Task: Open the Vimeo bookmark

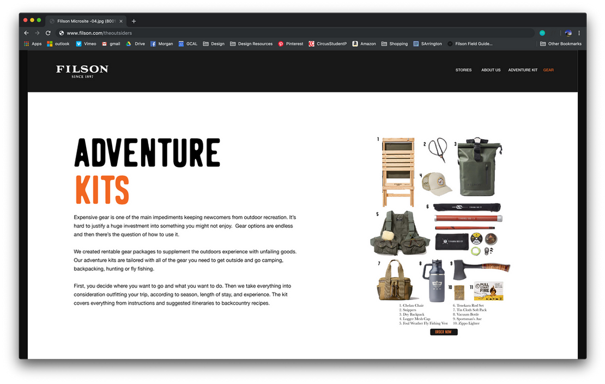Action: click(x=86, y=44)
